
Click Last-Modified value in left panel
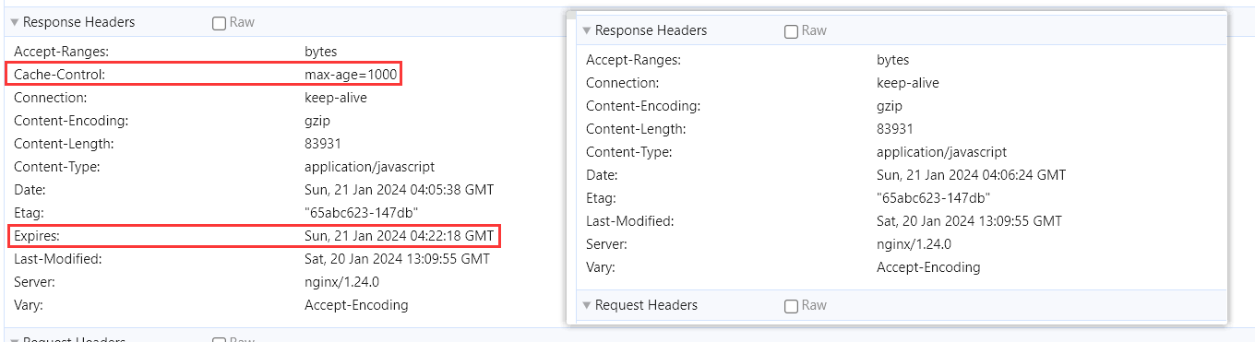point(397,259)
